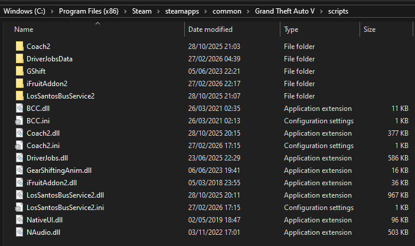Select the DriverJobsData folder name
Screen dimensions: 415x246
click(x=50, y=59)
